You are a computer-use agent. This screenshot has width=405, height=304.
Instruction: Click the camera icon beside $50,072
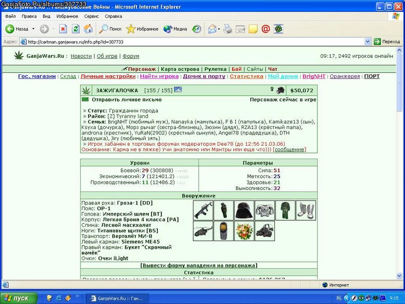(x=280, y=91)
